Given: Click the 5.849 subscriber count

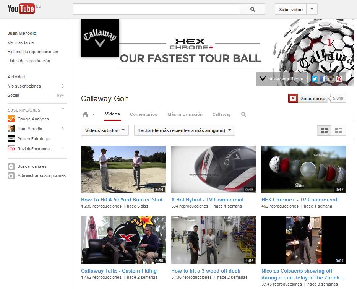Looking at the screenshot, I should pos(338,98).
